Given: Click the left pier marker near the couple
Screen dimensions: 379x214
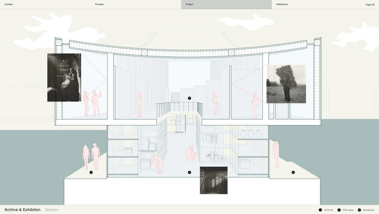Looking at the screenshot, I should 91,173.
